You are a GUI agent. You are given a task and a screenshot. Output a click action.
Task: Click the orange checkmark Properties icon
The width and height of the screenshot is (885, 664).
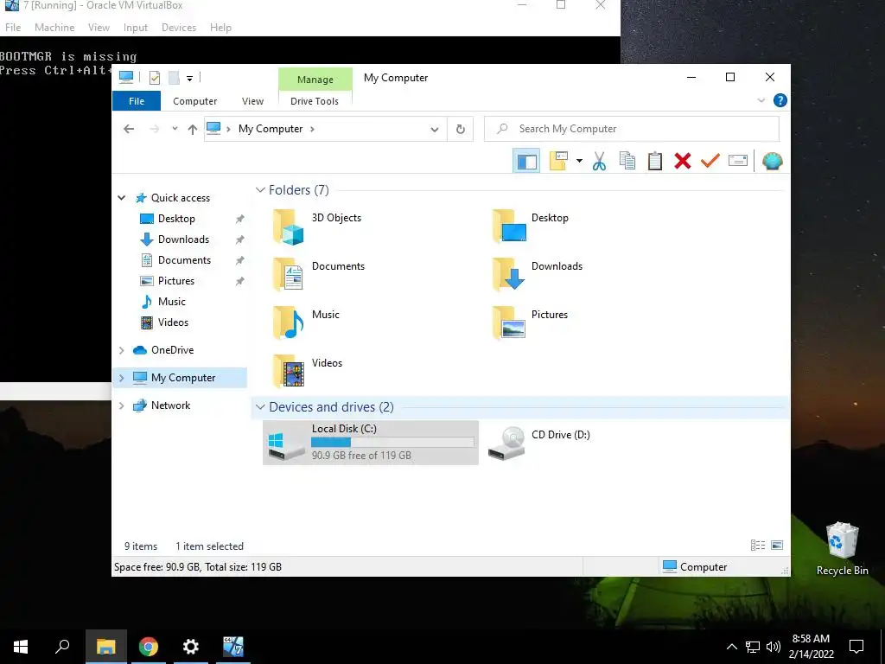710,161
